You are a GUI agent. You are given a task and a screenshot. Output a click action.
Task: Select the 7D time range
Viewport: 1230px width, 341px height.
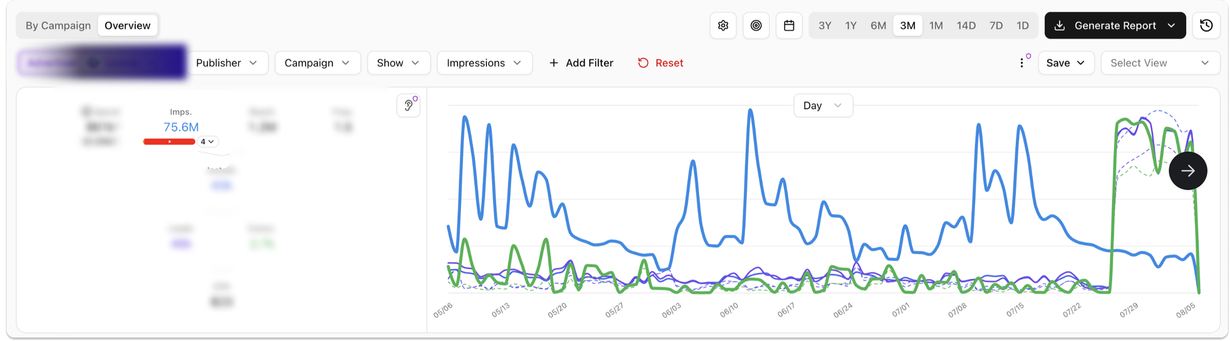(x=996, y=26)
